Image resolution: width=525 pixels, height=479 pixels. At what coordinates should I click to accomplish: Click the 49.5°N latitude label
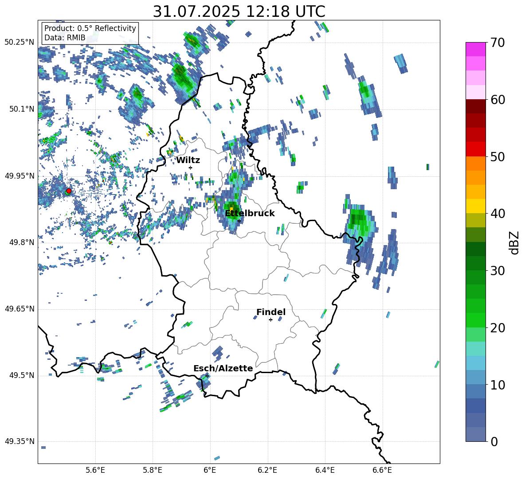click(22, 375)
